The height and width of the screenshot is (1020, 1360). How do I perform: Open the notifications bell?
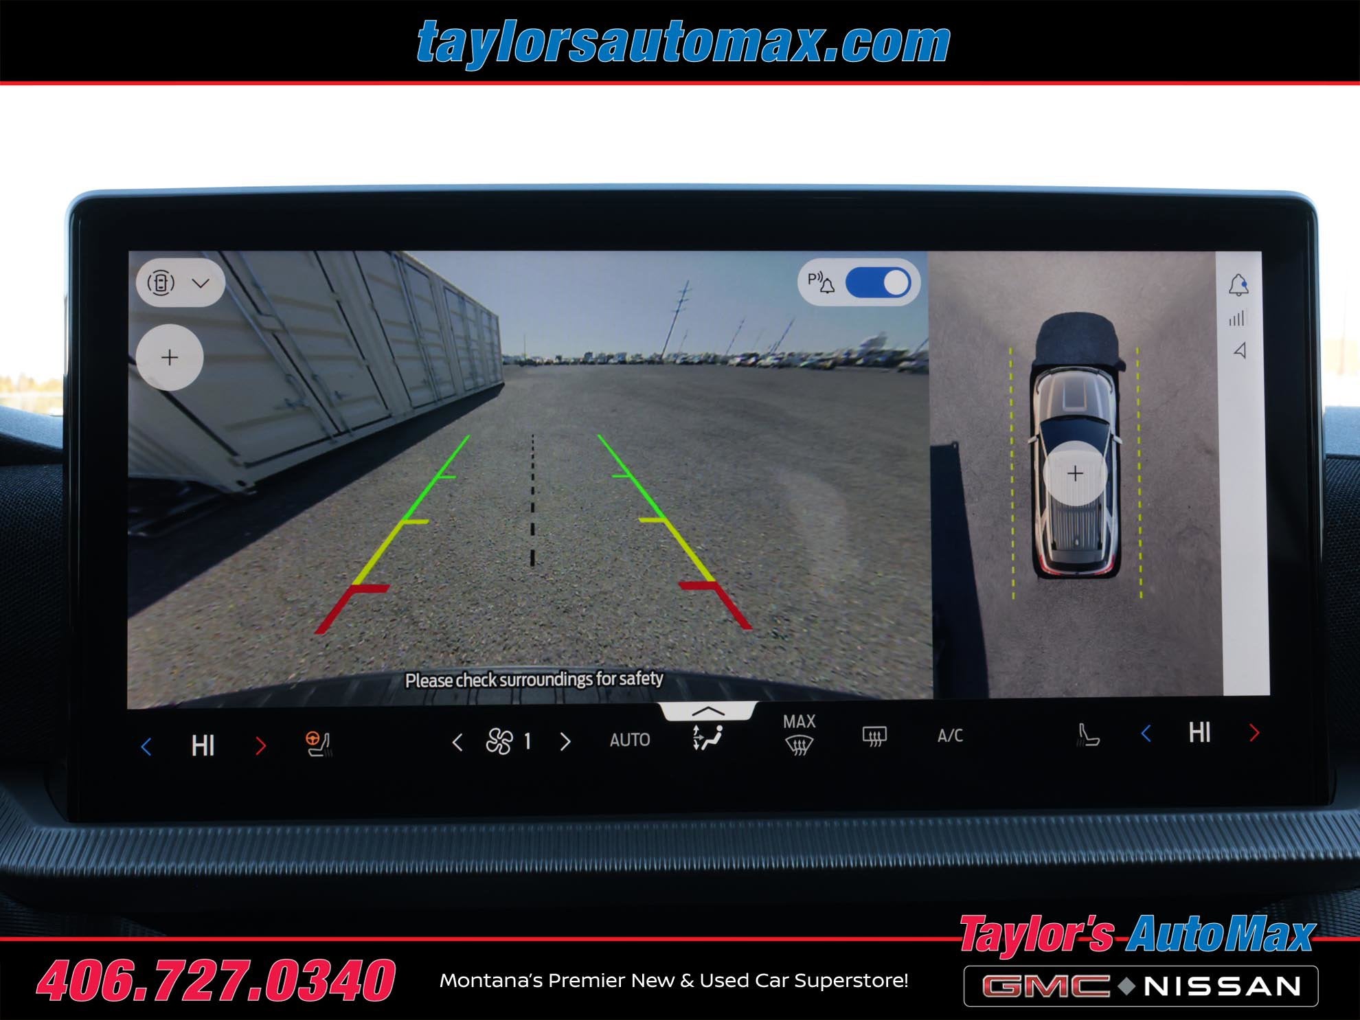tap(1238, 284)
